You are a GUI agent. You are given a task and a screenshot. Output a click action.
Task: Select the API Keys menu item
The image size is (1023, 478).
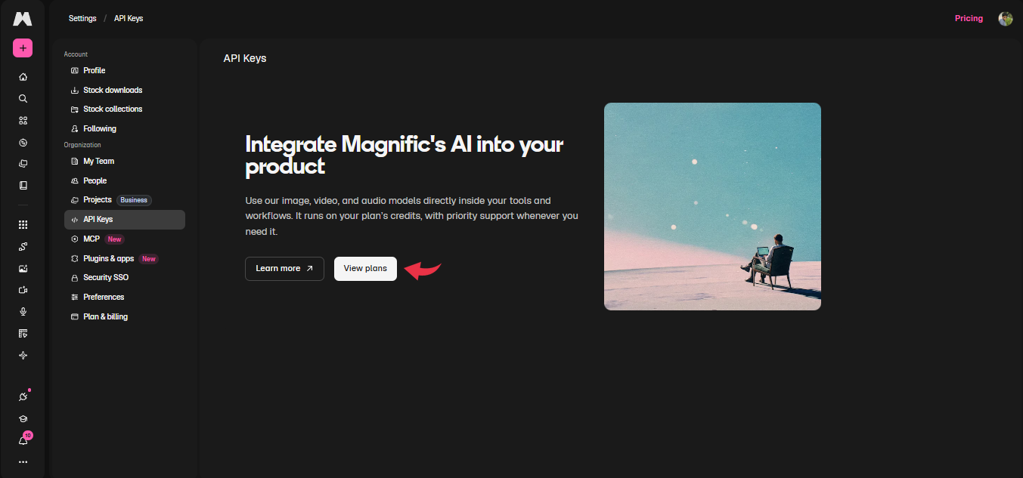point(124,220)
